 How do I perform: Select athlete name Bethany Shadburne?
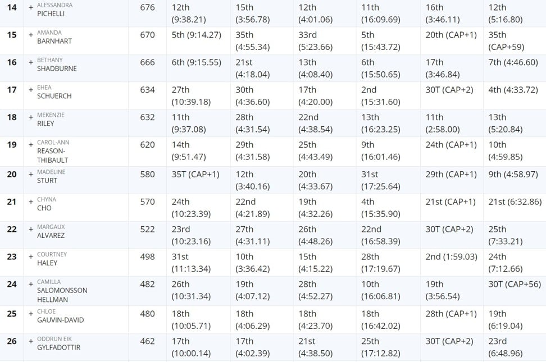point(57,65)
